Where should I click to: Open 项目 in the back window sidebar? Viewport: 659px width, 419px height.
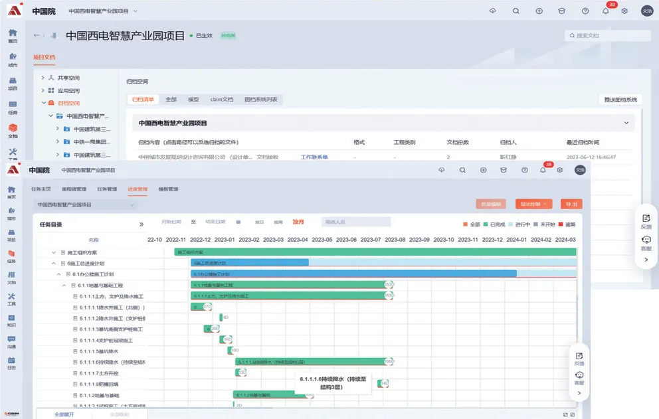coord(13,84)
